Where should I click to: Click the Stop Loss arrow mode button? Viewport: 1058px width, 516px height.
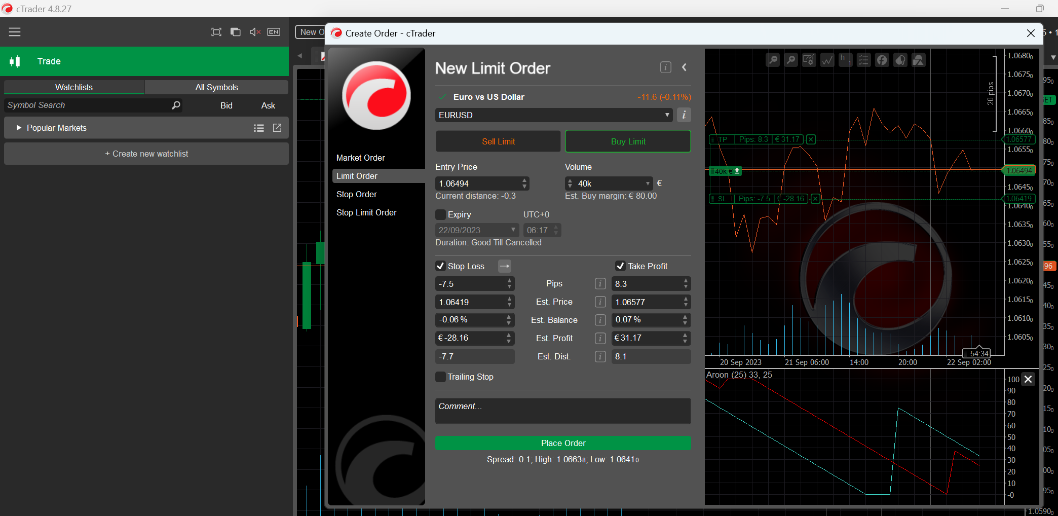tap(505, 266)
